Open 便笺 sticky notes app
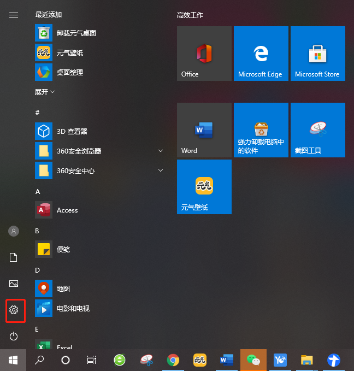354x371 pixels. pyautogui.click(x=99, y=249)
